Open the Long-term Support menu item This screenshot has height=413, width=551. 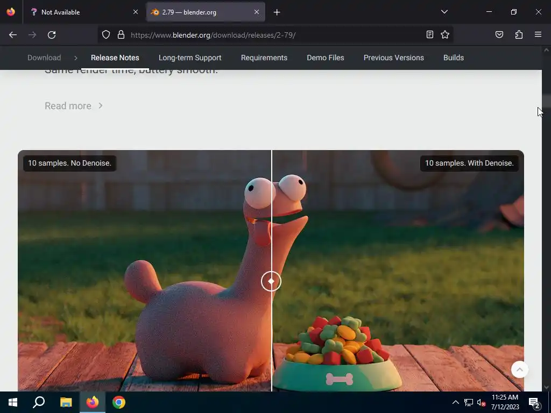tap(190, 58)
